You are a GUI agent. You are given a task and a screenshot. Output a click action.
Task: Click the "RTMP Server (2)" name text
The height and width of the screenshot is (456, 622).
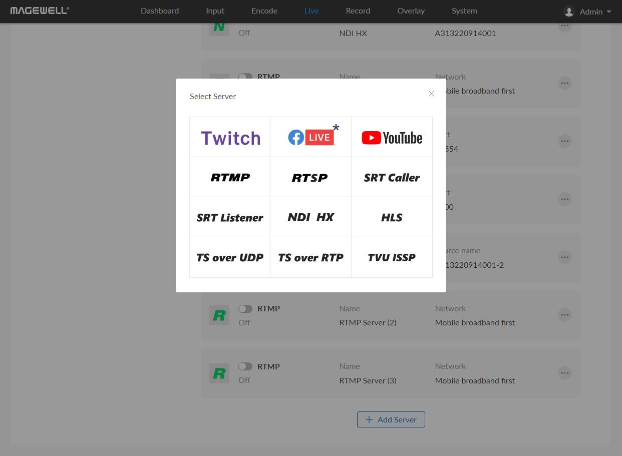click(368, 323)
